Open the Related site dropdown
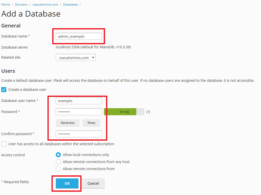The image size is (261, 195). click(76, 58)
